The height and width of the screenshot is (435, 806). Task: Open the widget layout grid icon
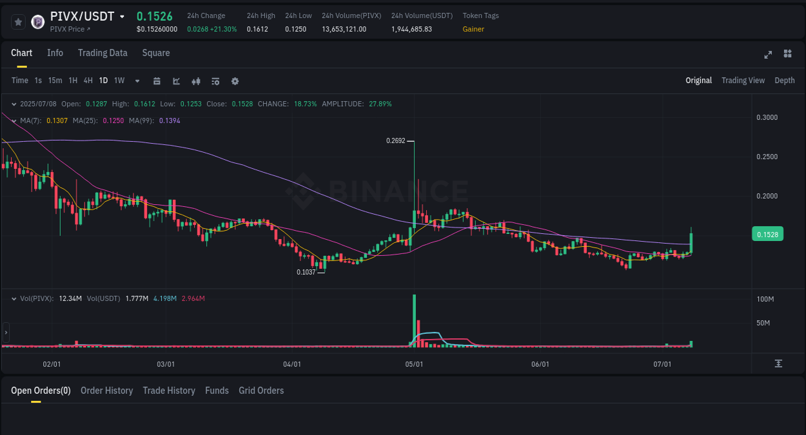pos(787,54)
